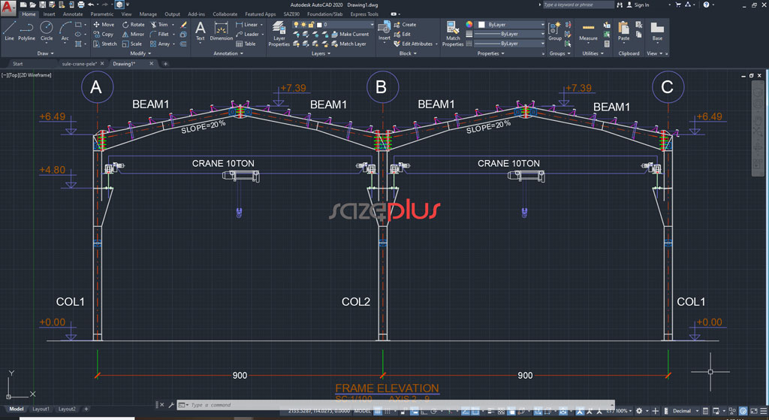Activate the Mirror command
The image size is (769, 420).
coord(134,35)
